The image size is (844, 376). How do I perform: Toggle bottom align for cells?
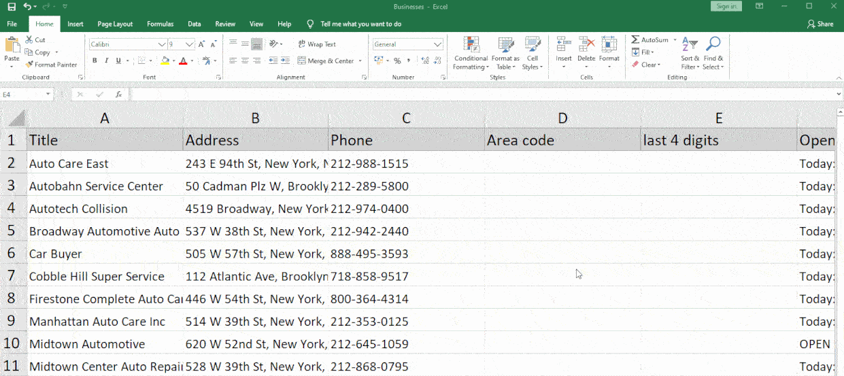[x=256, y=44]
